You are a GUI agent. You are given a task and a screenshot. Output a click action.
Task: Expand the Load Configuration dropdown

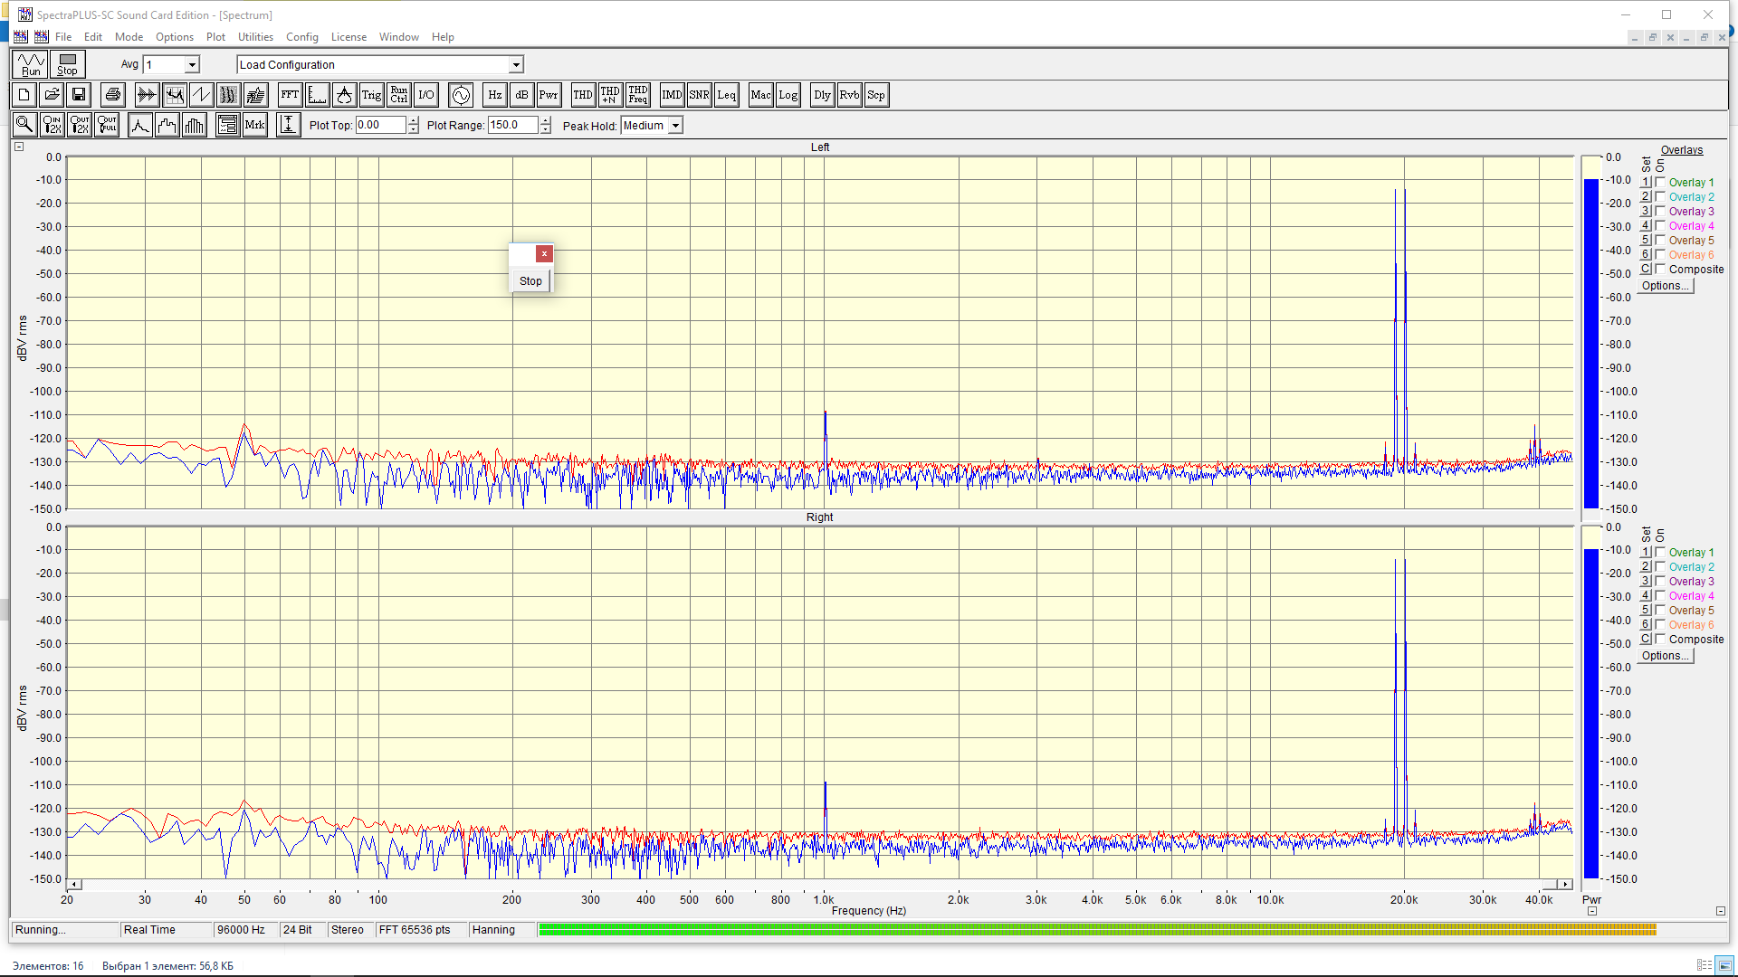coord(516,65)
